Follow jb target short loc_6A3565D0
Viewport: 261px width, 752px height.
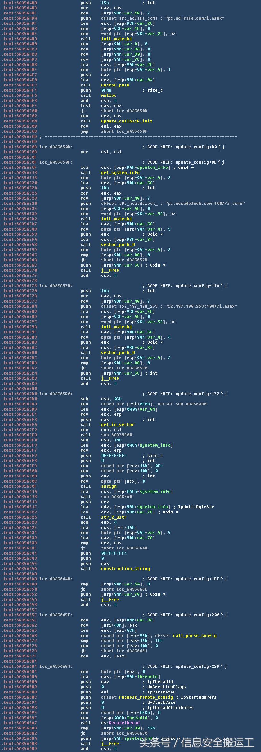click(x=124, y=368)
